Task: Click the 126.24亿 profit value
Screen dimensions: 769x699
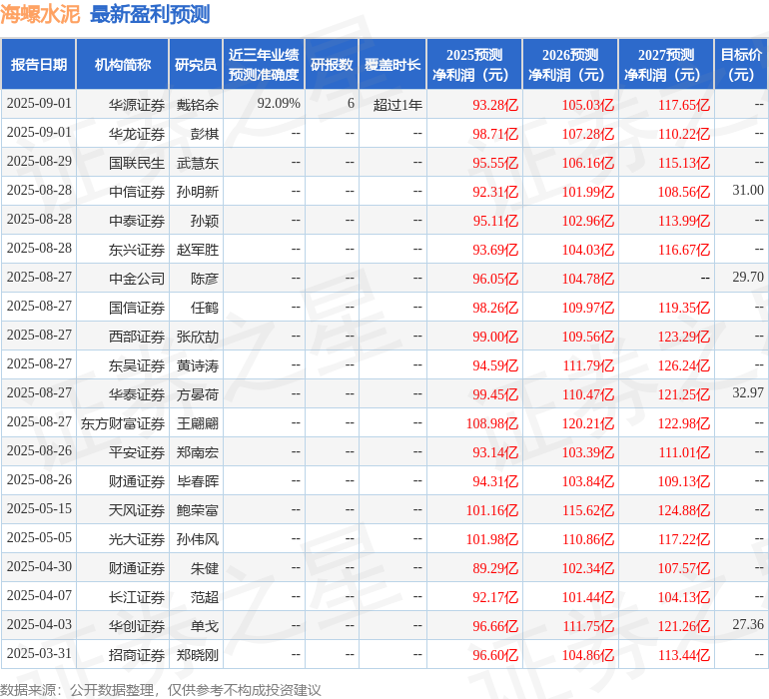Action: [684, 365]
